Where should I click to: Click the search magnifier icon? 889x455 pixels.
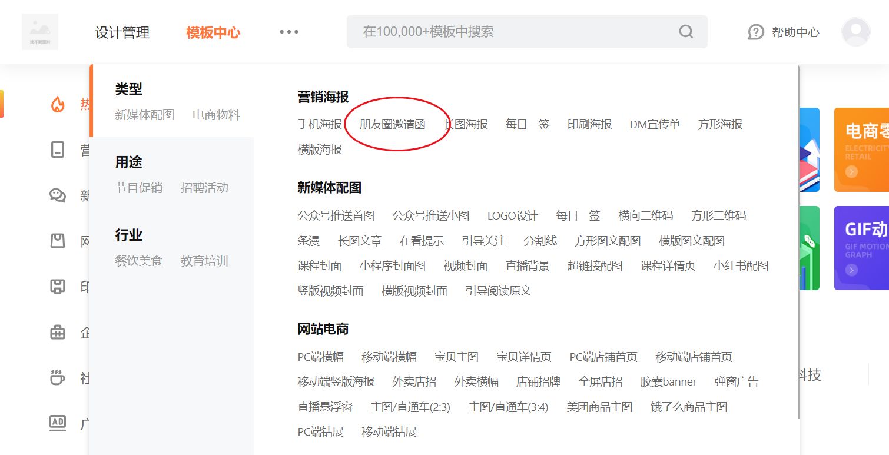click(686, 32)
